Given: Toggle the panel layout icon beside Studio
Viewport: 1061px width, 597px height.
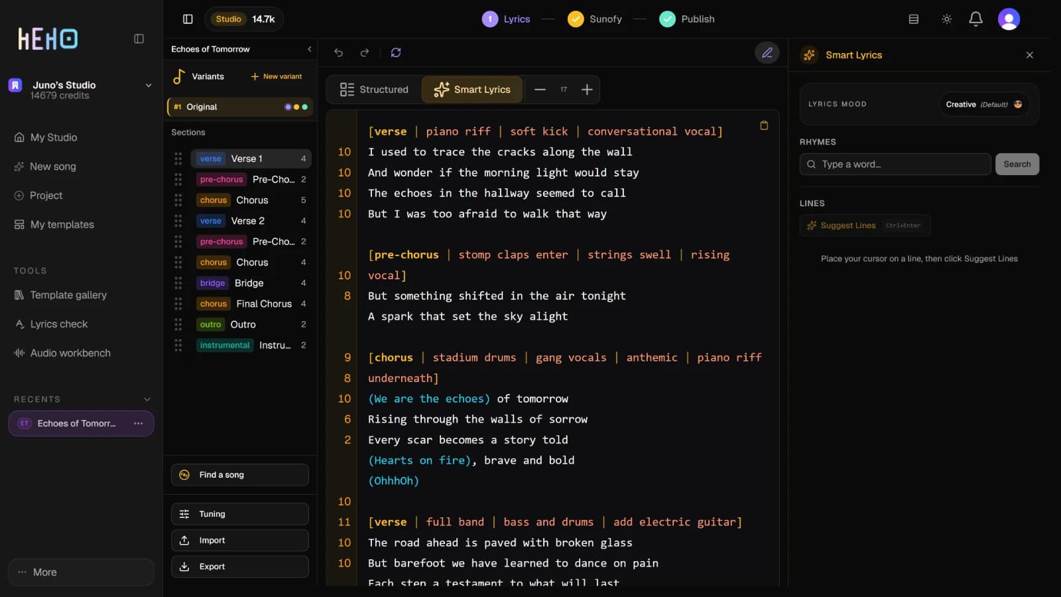Looking at the screenshot, I should point(188,19).
